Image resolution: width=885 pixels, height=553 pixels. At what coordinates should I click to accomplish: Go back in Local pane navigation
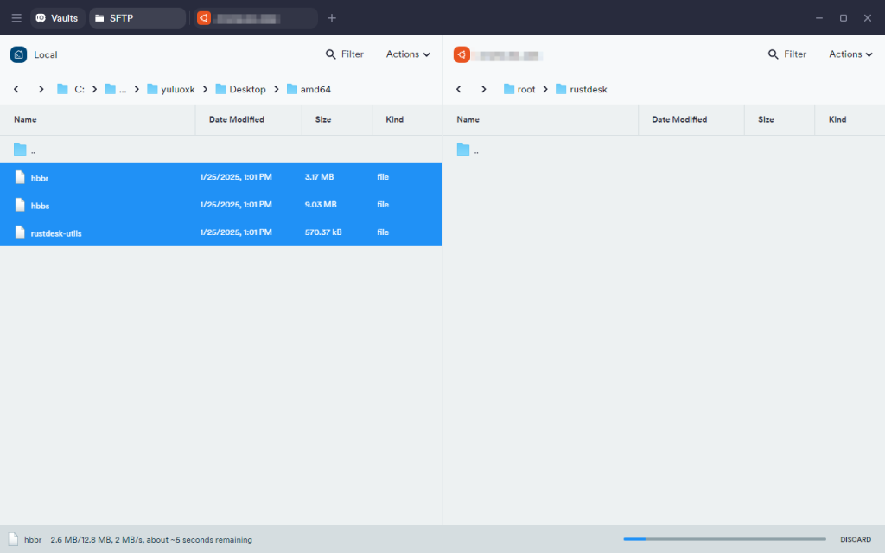coord(16,89)
